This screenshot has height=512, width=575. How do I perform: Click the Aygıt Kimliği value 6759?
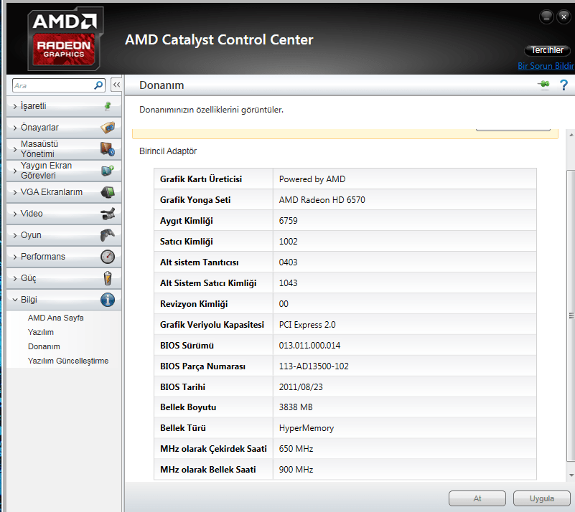[x=289, y=220]
